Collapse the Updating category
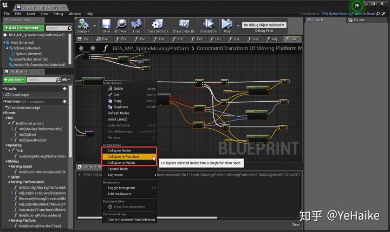This screenshot has width=390, height=232. click(x=6, y=145)
